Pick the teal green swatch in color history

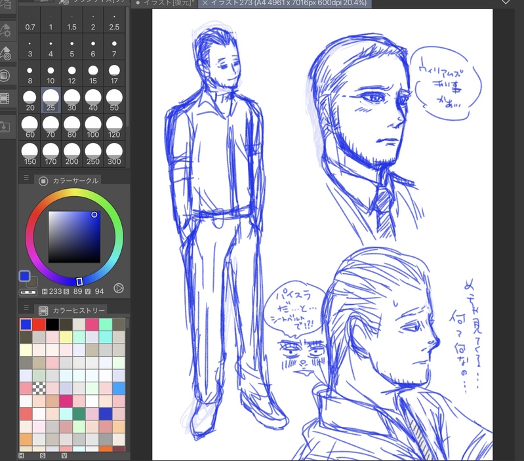click(79, 414)
